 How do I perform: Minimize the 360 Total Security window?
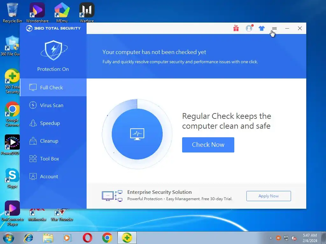287,28
